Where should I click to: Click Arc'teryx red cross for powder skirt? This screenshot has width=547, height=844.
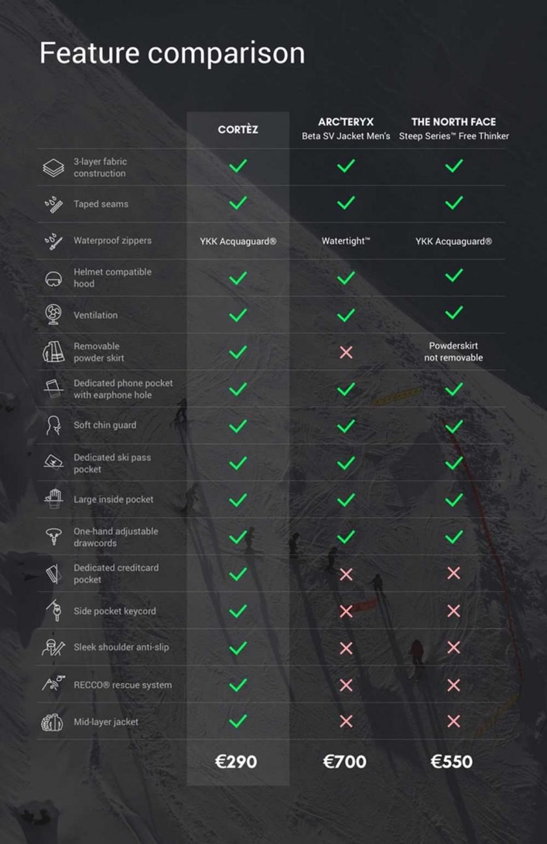pos(346,352)
